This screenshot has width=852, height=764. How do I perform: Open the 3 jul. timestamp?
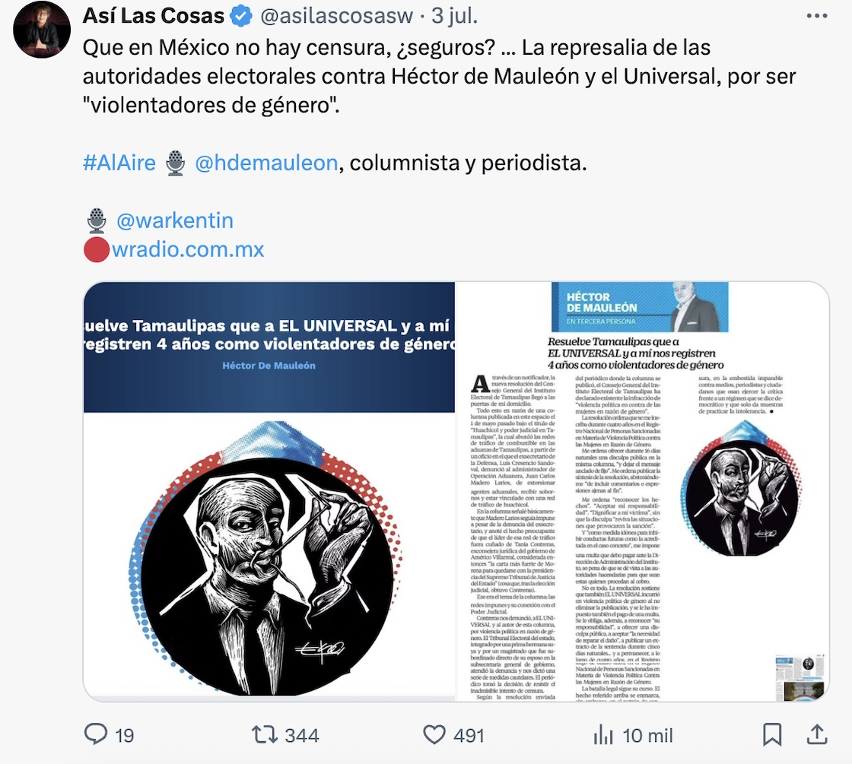click(455, 16)
